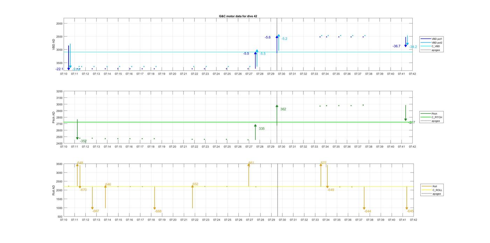Click the "2000" tick on the VBD axis
490x243 pixels.
coord(59,23)
